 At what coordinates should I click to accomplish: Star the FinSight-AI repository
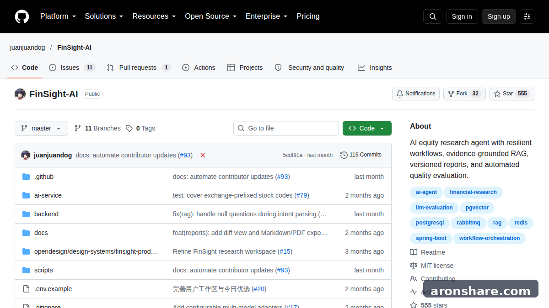click(x=512, y=94)
